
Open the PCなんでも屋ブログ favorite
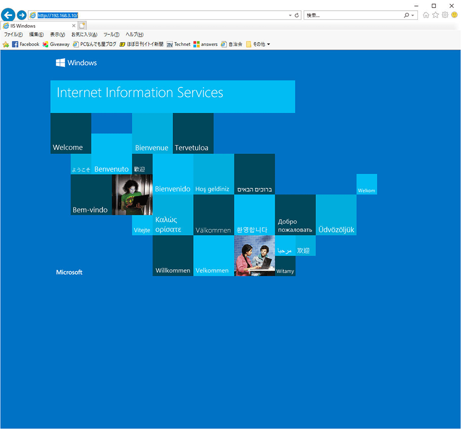[94, 45]
